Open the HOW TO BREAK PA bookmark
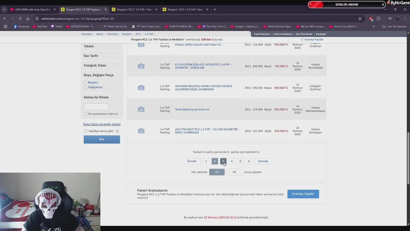The image size is (410, 231). [x=179, y=27]
